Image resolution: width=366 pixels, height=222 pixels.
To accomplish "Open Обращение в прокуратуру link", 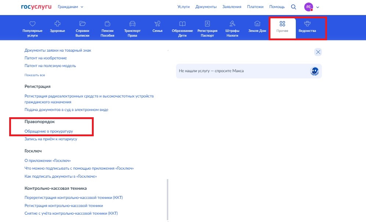I will (49, 131).
